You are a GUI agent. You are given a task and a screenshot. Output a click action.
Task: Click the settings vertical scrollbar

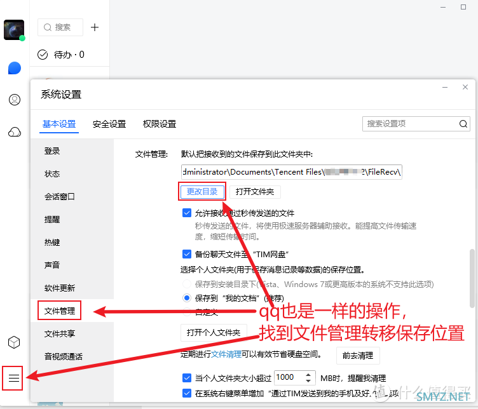pos(472,278)
